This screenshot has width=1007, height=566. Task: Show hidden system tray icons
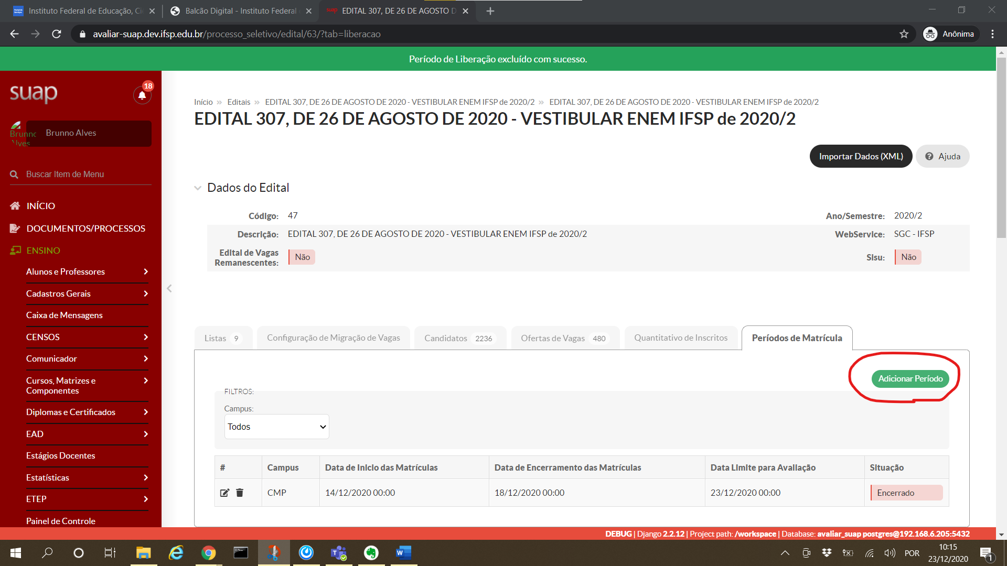tap(785, 553)
